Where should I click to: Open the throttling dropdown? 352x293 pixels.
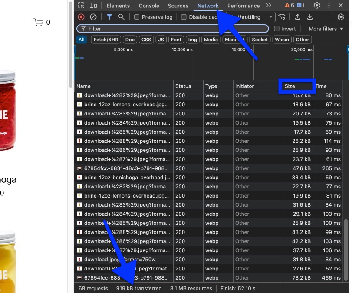pos(271,17)
